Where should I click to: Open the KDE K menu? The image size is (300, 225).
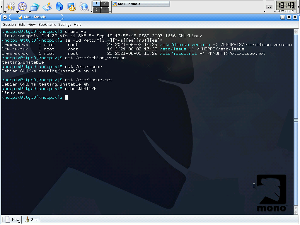point(10,6)
